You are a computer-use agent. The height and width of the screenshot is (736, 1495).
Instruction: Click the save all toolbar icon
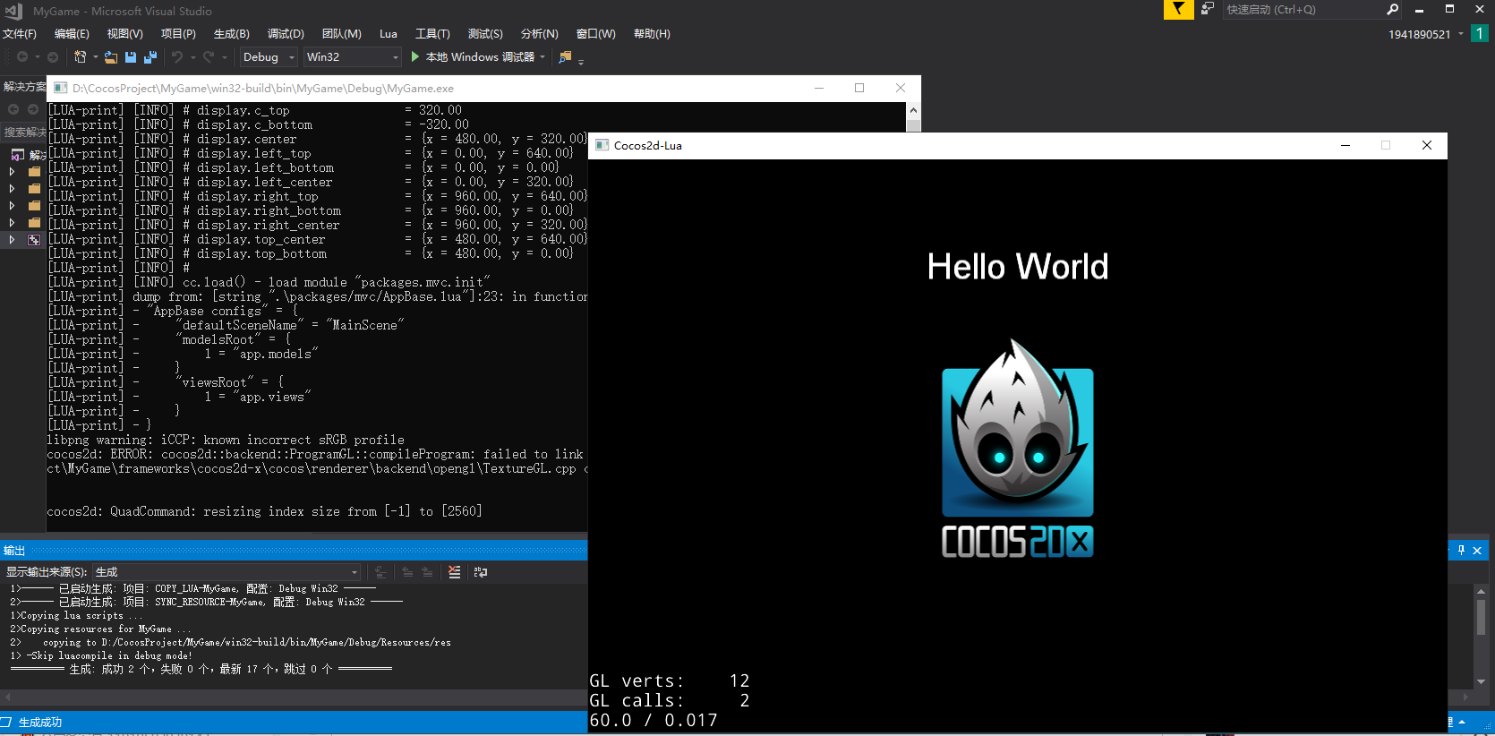coord(150,57)
